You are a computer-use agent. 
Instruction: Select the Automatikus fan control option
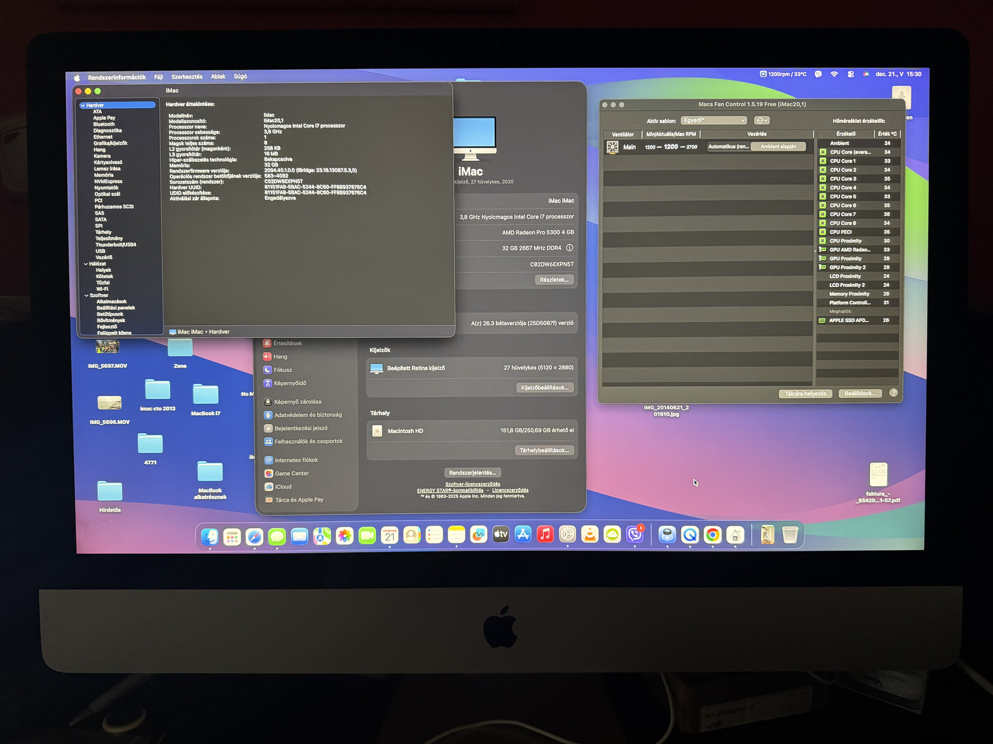tap(729, 147)
